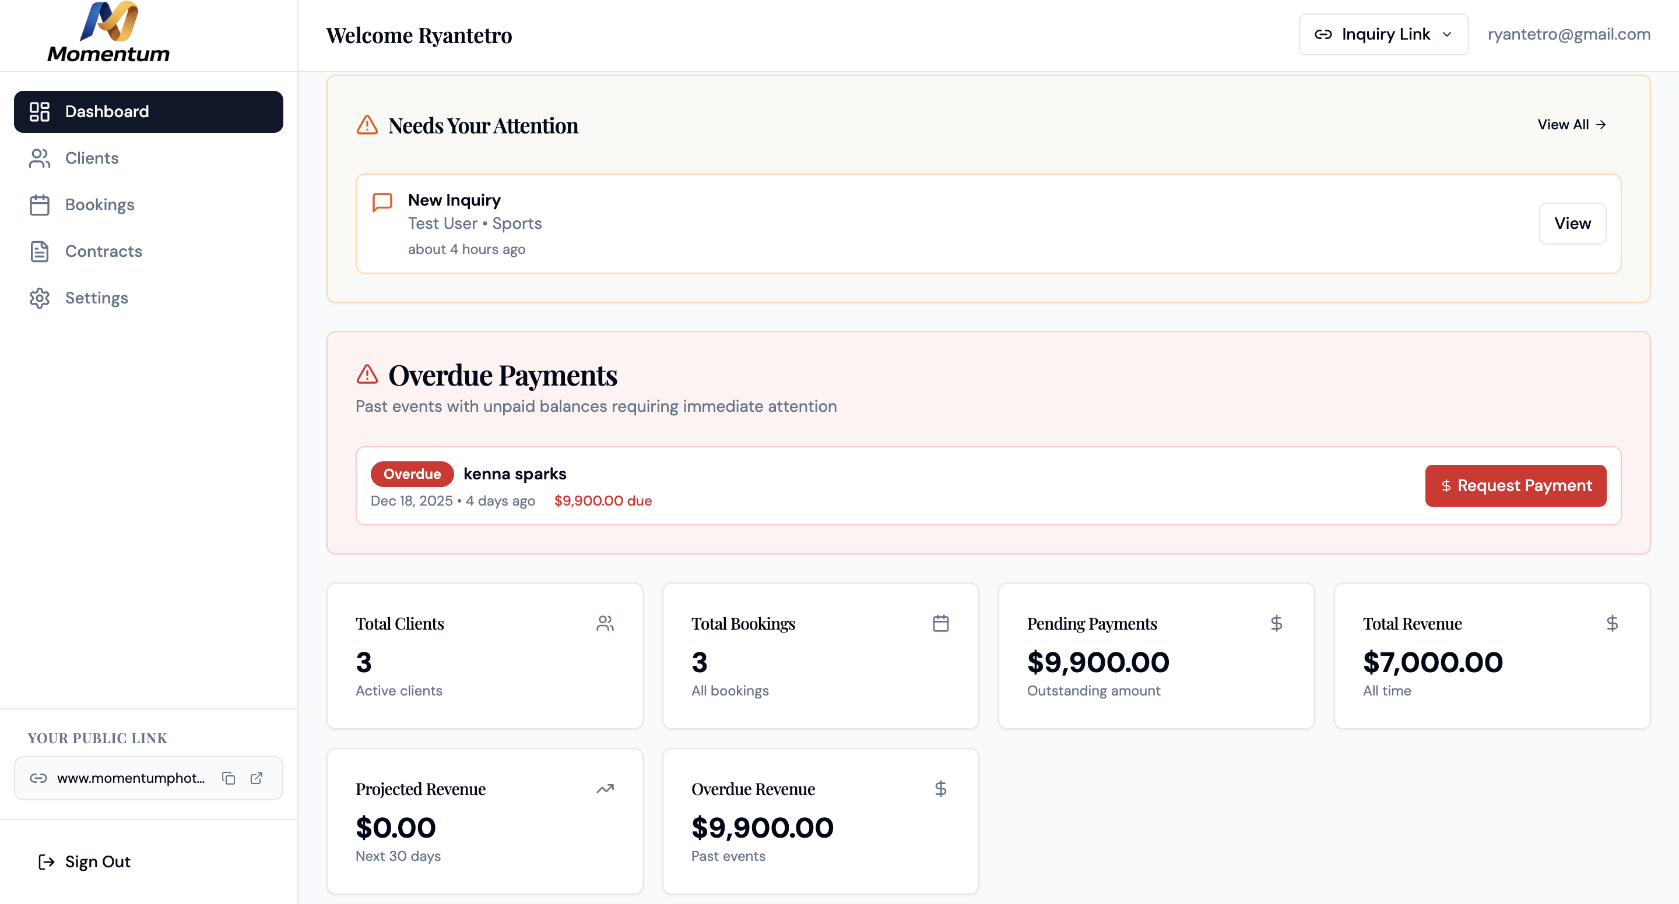Click the dollar icon on Pending Payments card
The image size is (1679, 904).
click(x=1276, y=623)
